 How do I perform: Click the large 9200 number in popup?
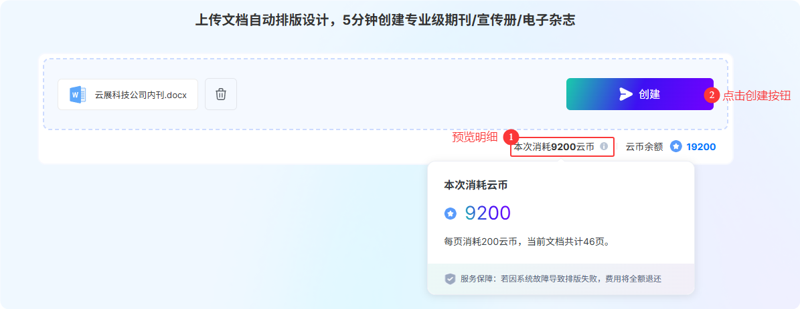coord(487,214)
